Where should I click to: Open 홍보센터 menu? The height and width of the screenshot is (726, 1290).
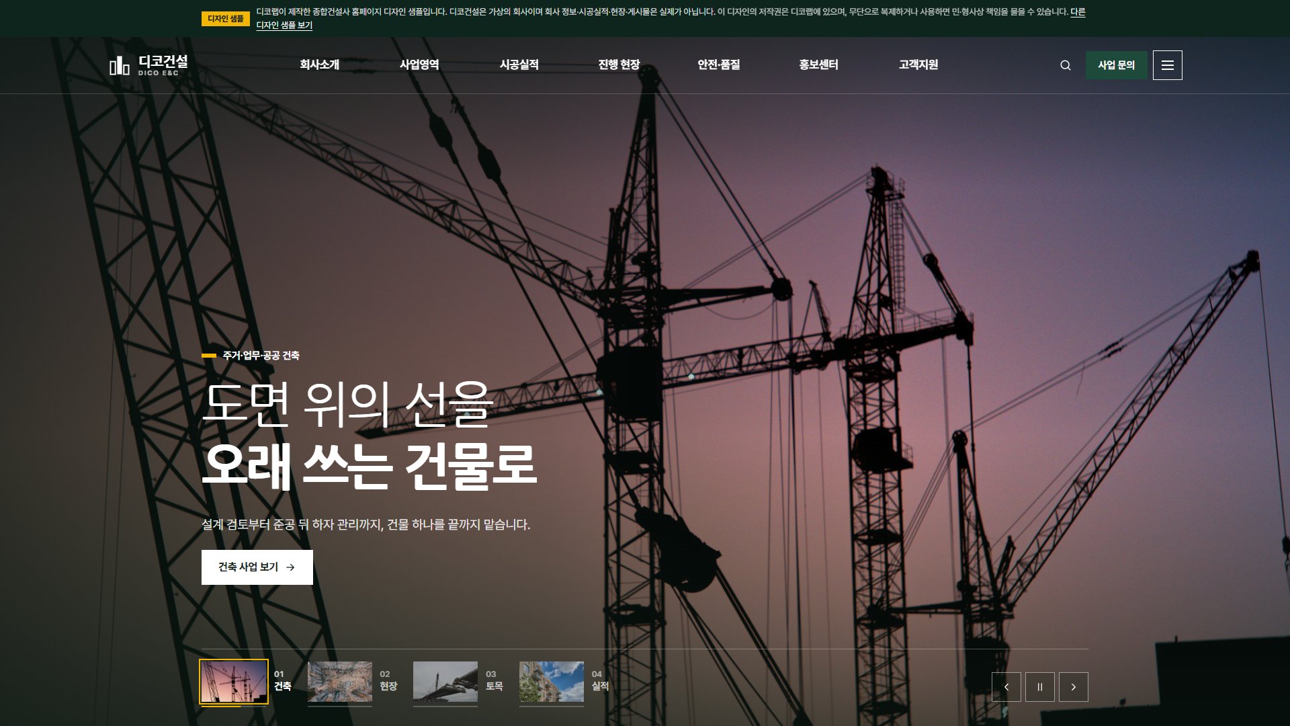(x=818, y=65)
